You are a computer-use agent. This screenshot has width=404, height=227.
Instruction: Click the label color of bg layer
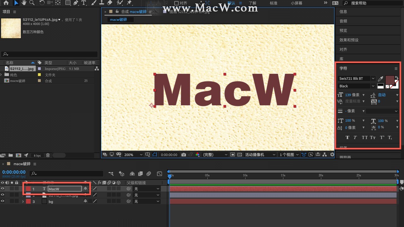click(28, 201)
